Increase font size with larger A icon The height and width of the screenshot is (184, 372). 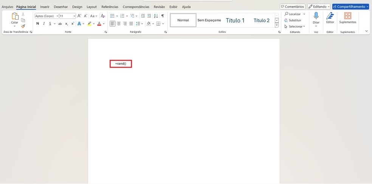79,16
